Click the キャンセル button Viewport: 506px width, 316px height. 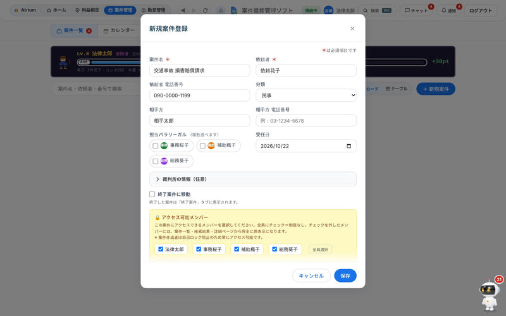(x=311, y=276)
